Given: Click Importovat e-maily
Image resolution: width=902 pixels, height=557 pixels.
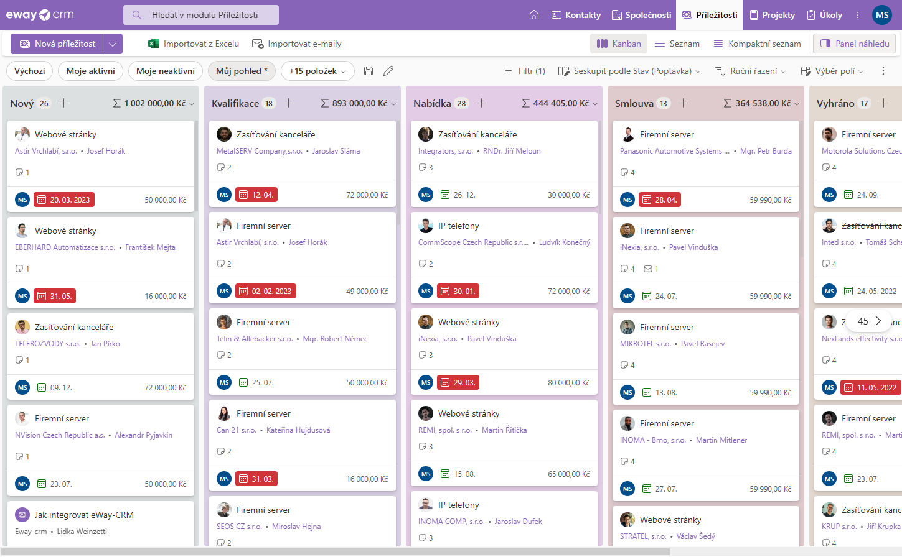Looking at the screenshot, I should [x=296, y=44].
